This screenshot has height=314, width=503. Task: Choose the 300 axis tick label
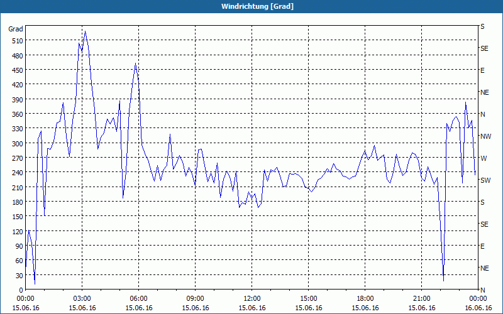pos(18,143)
